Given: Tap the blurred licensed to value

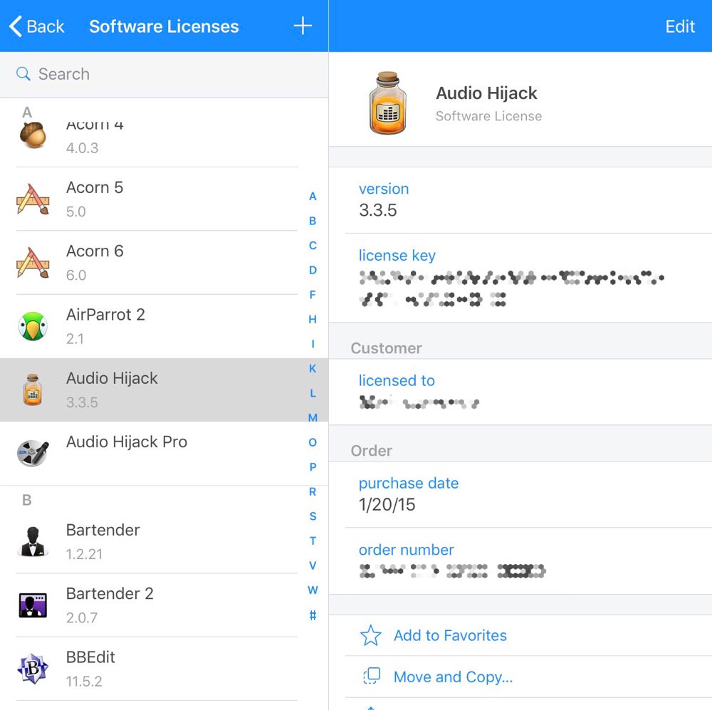Looking at the screenshot, I should pos(419,402).
